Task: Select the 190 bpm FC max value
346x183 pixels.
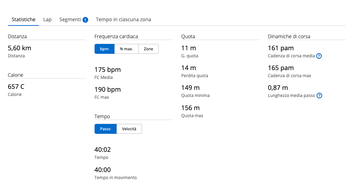Action: (108, 90)
